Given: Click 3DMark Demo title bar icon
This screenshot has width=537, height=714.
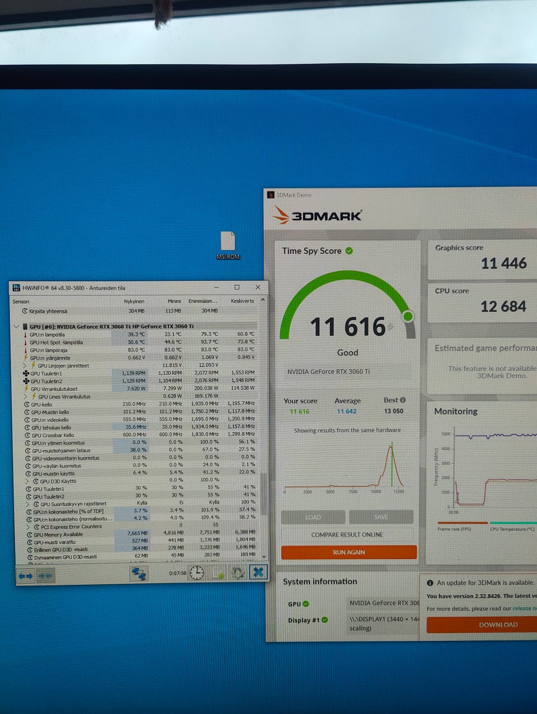Looking at the screenshot, I should click(x=271, y=195).
